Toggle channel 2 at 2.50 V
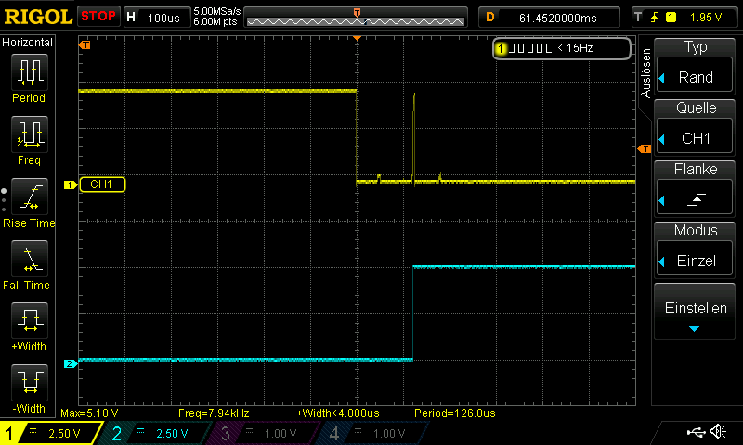The width and height of the screenshot is (743, 445). [154, 433]
